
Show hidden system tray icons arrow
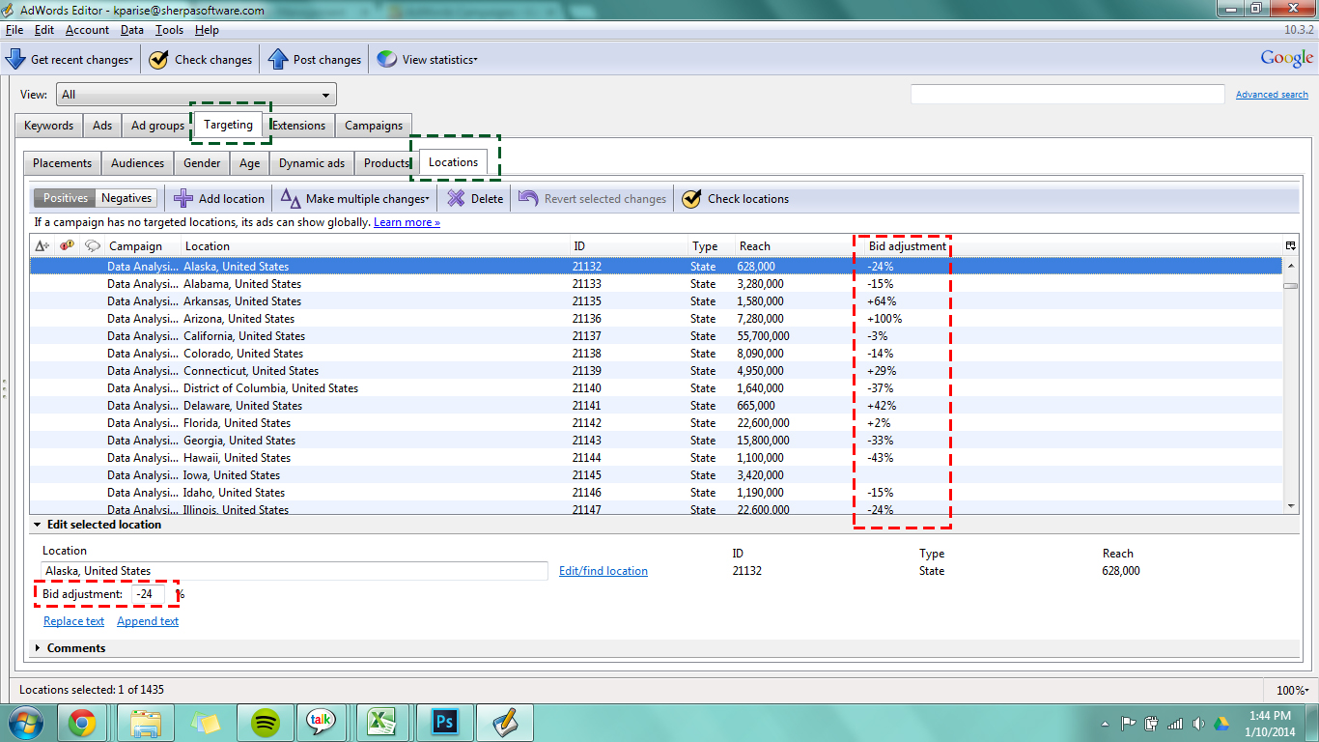point(1105,723)
